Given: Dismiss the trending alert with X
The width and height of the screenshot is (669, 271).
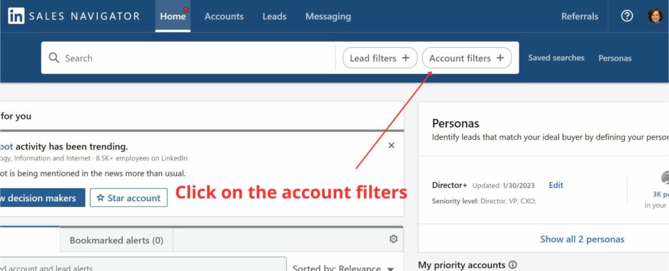Looking at the screenshot, I should pos(391,146).
